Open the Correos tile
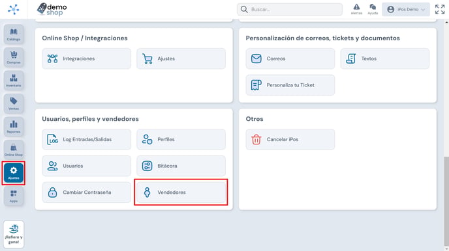 (x=290, y=59)
